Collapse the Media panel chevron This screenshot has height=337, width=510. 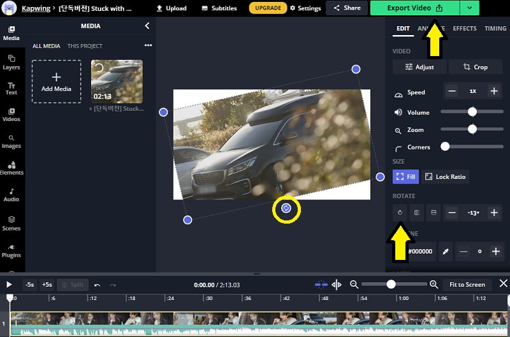coord(147,26)
